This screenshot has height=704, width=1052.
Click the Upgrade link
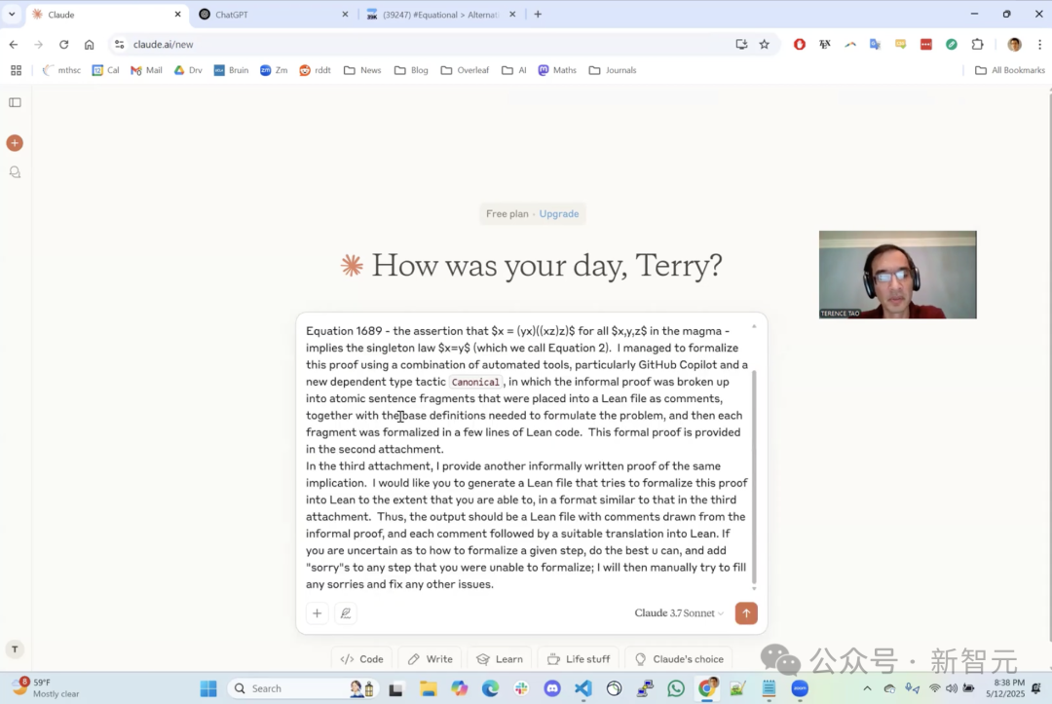pos(559,214)
